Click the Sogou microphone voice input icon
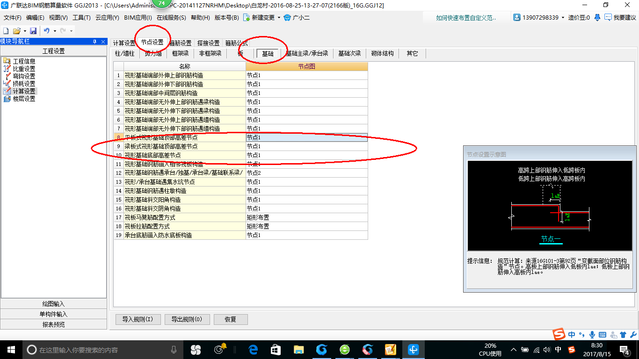This screenshot has height=359, width=639. [x=592, y=335]
